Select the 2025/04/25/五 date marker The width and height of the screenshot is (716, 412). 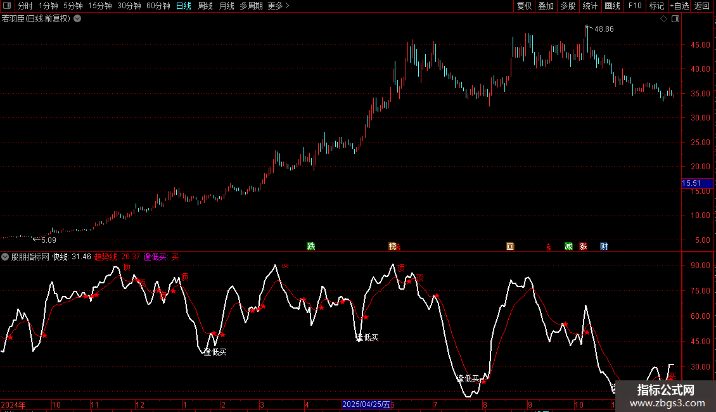click(366, 404)
